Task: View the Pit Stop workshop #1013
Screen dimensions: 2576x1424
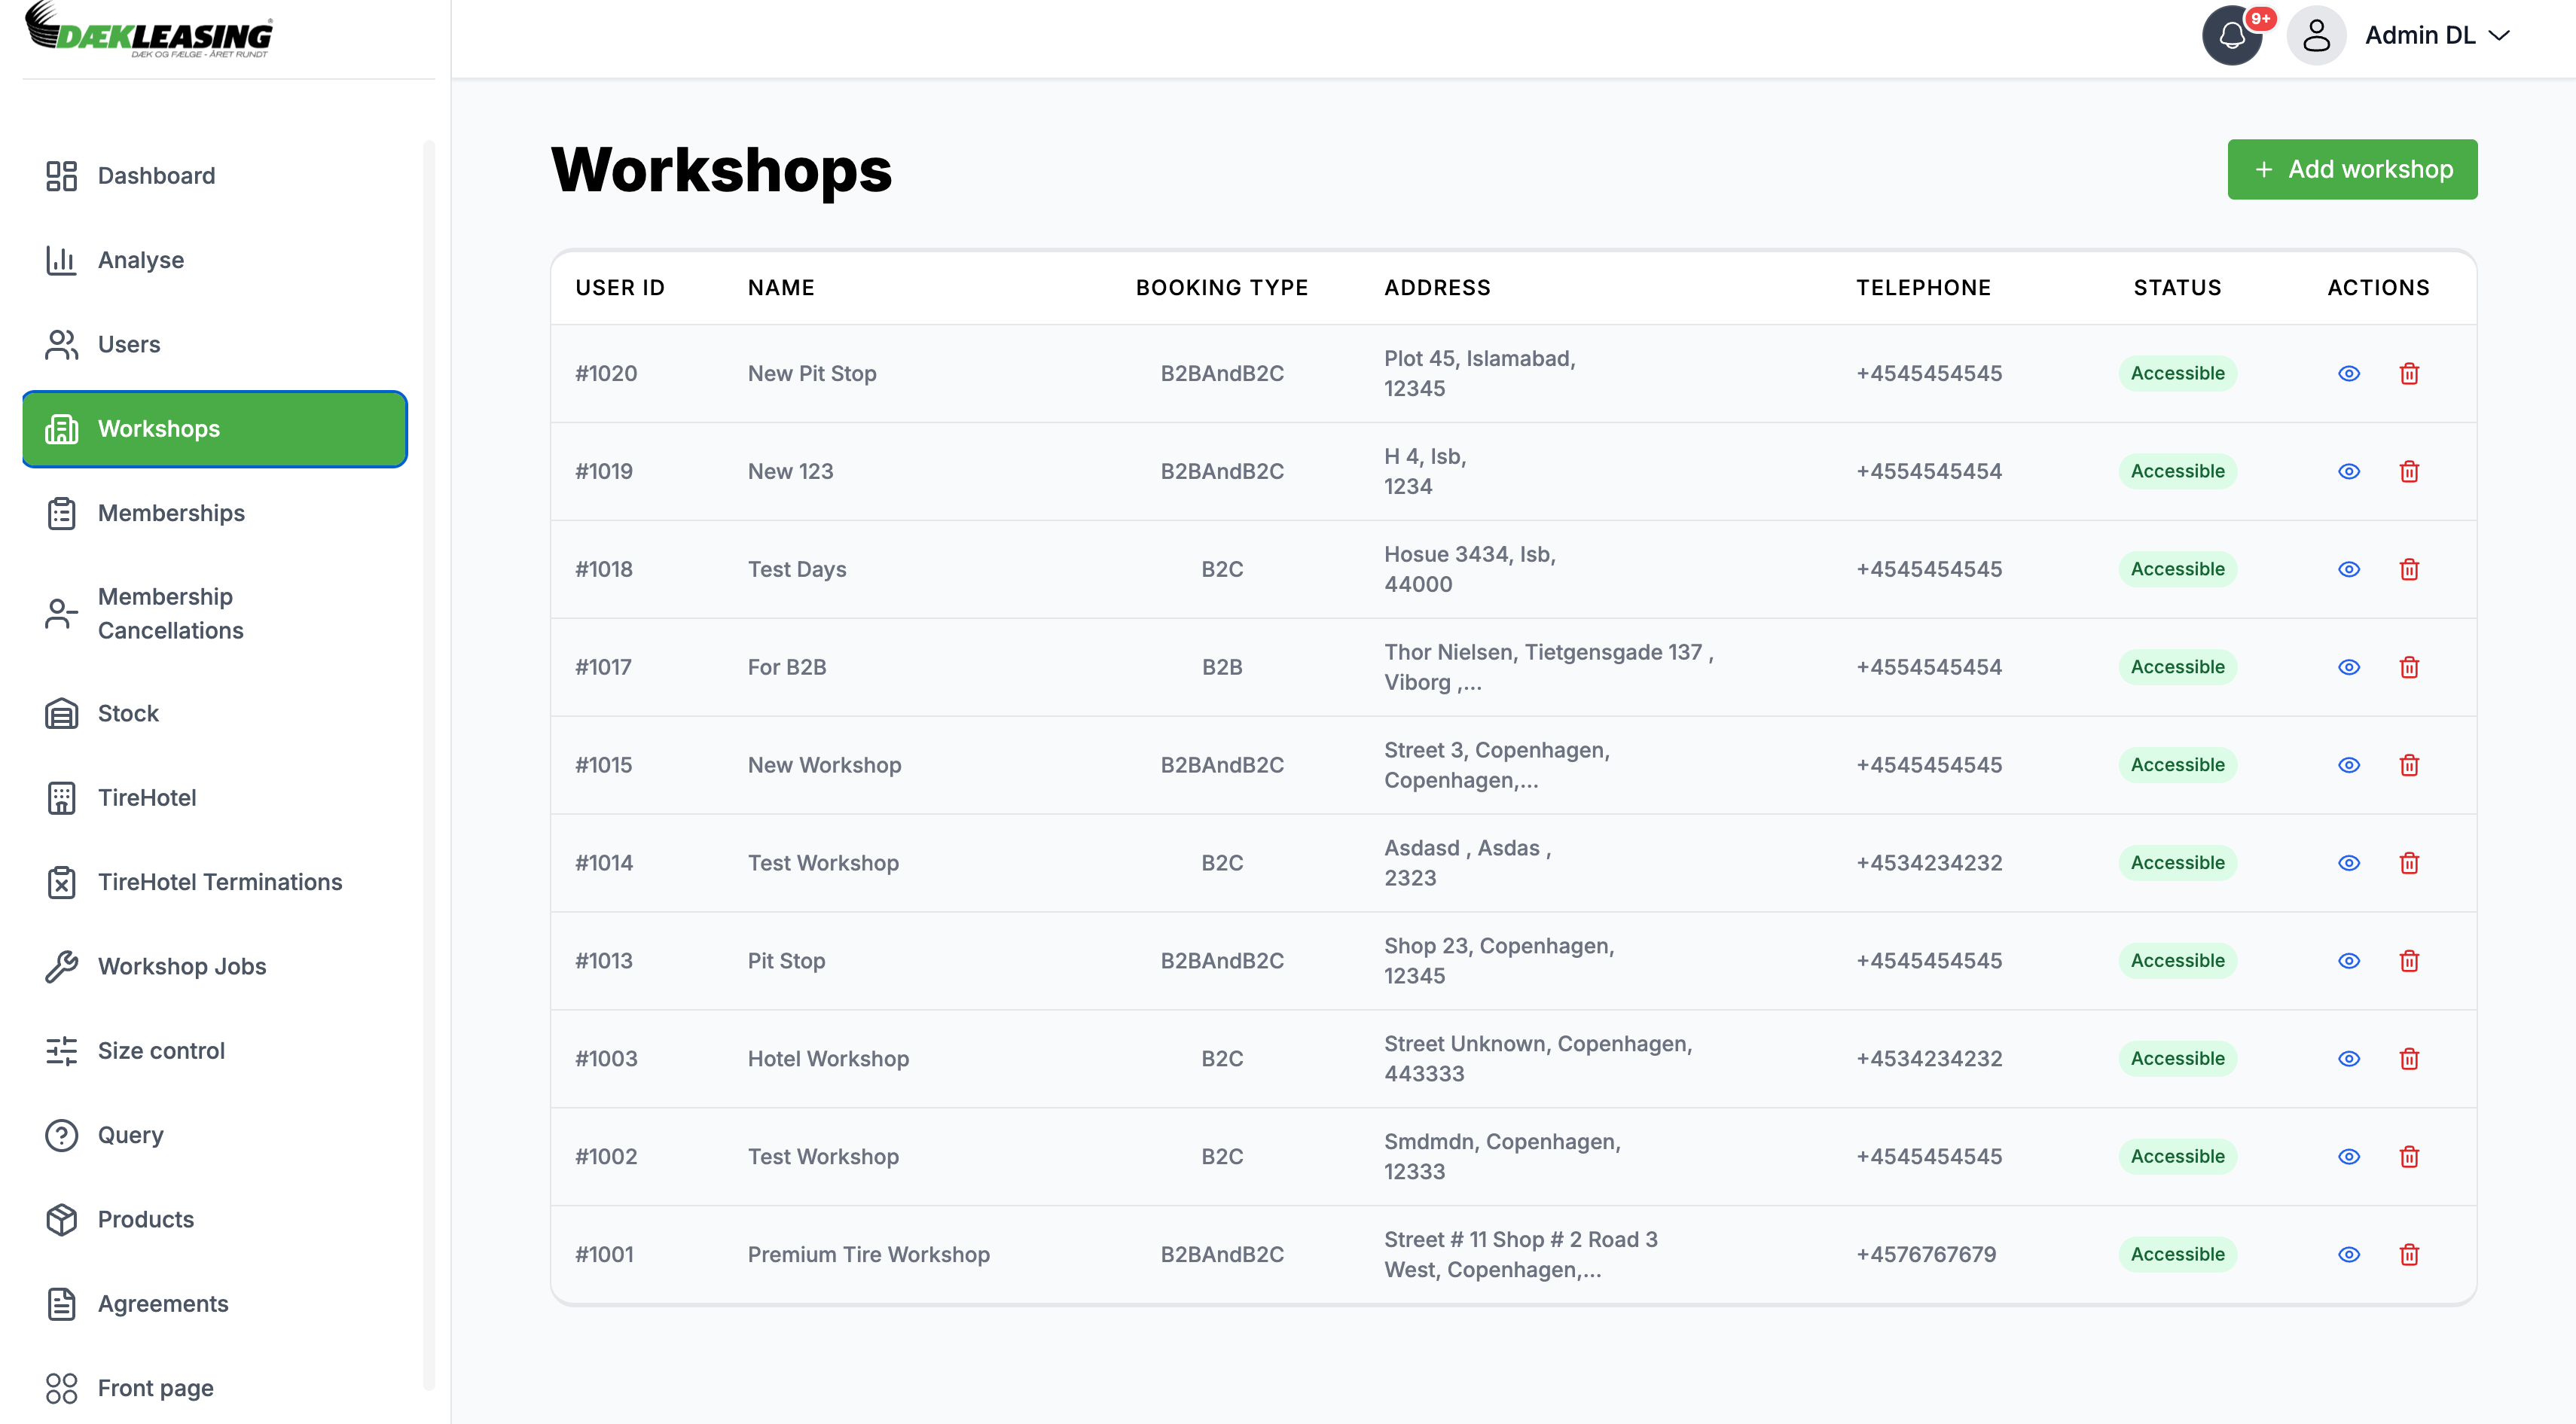Action: click(2349, 961)
